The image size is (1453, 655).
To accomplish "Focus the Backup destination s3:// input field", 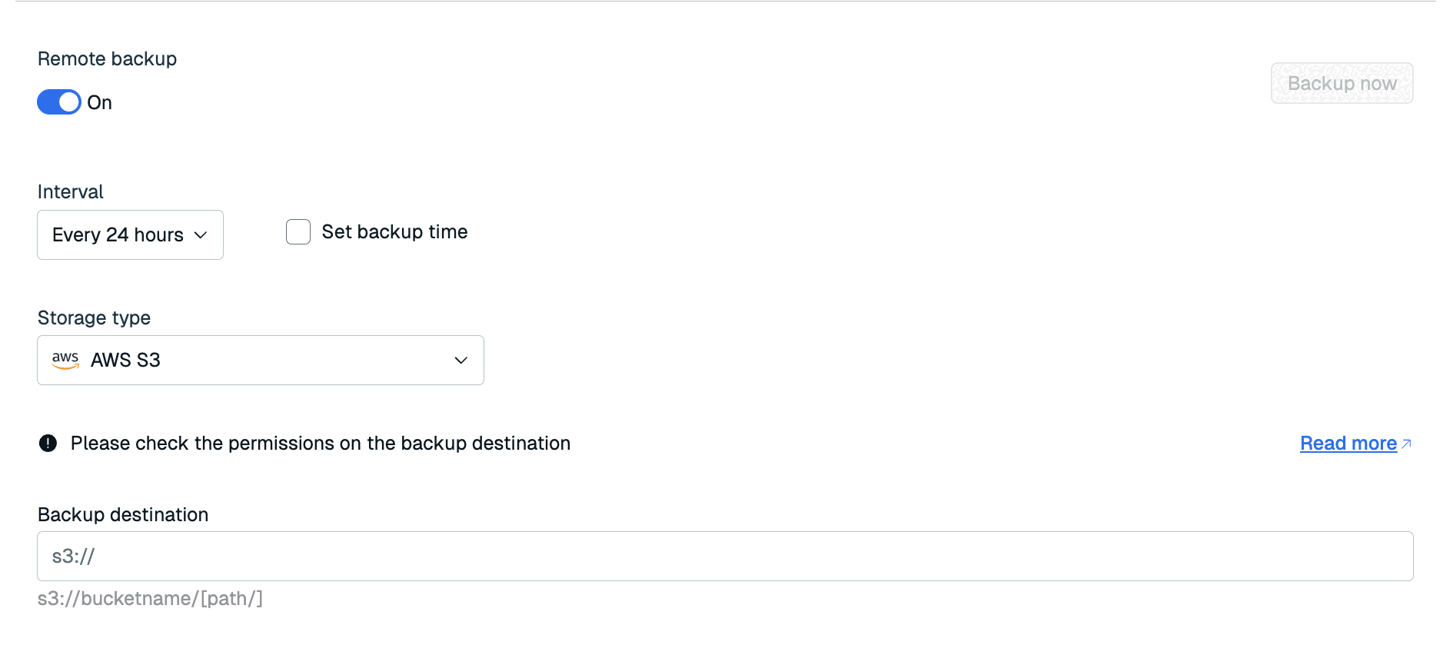I will (x=724, y=557).
